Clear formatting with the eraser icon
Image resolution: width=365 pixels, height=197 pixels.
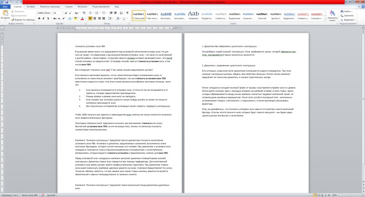(x=84, y=13)
